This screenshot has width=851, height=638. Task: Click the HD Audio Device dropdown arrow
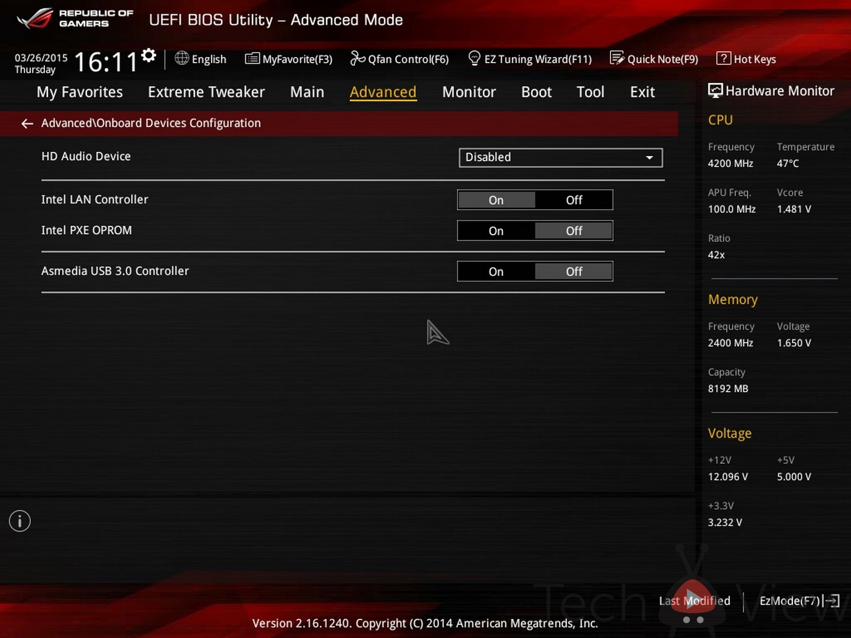coord(649,158)
